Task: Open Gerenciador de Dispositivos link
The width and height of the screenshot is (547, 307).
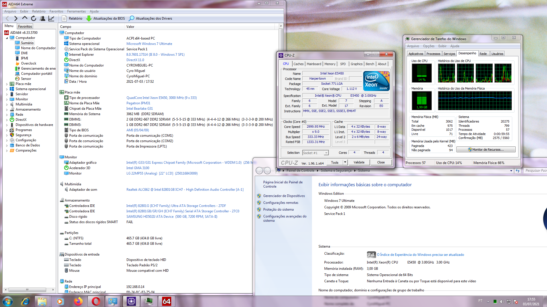Action: point(284,196)
